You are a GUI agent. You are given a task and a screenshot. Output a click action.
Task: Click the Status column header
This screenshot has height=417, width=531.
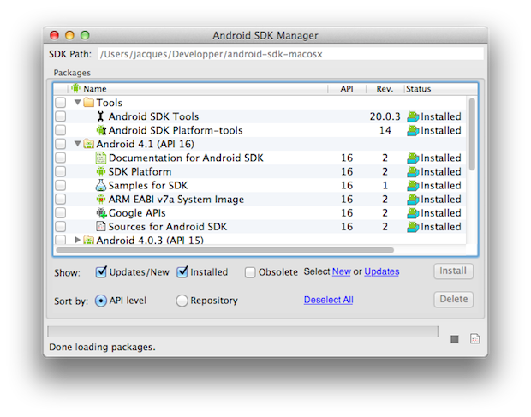click(x=441, y=89)
